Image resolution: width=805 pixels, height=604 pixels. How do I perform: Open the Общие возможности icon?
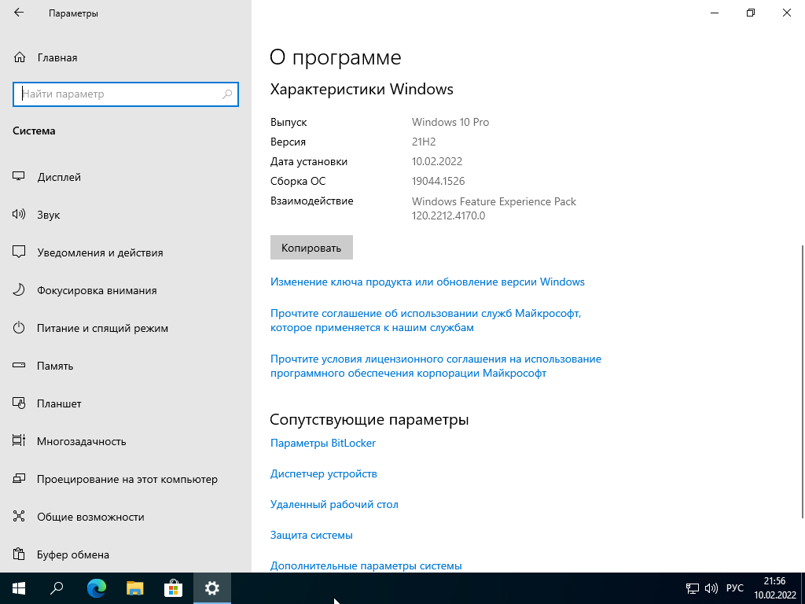pyautogui.click(x=19, y=516)
